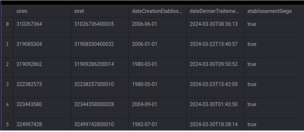This screenshot has width=304, height=132.
Task: Click siren cell 310267364
Action: coord(29,24)
